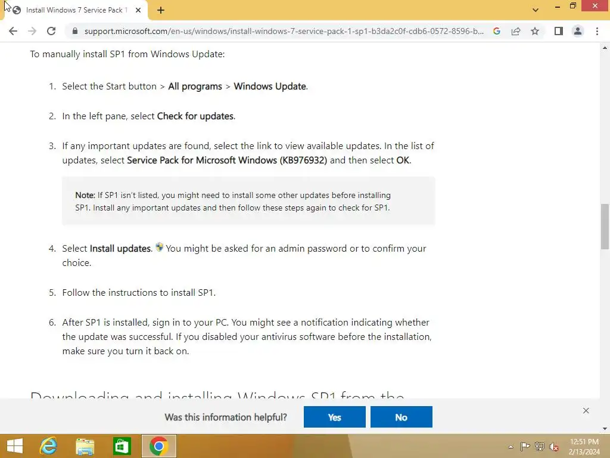This screenshot has width=610, height=458.
Task: Open network status tray icon
Action: coord(540,446)
